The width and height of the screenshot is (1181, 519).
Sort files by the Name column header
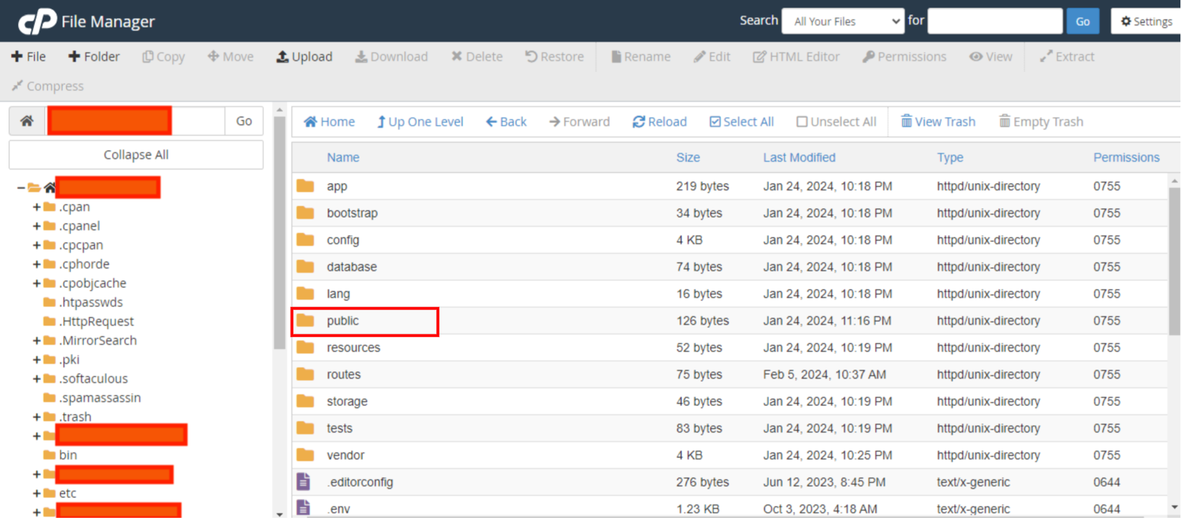(343, 157)
